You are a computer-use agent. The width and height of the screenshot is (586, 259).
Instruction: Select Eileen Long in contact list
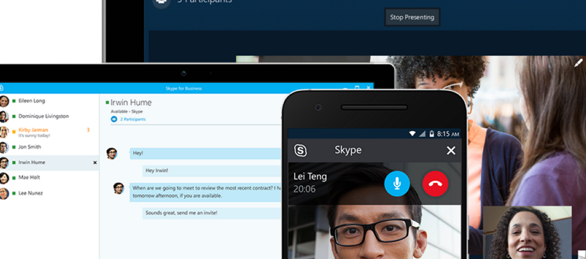coord(31,101)
